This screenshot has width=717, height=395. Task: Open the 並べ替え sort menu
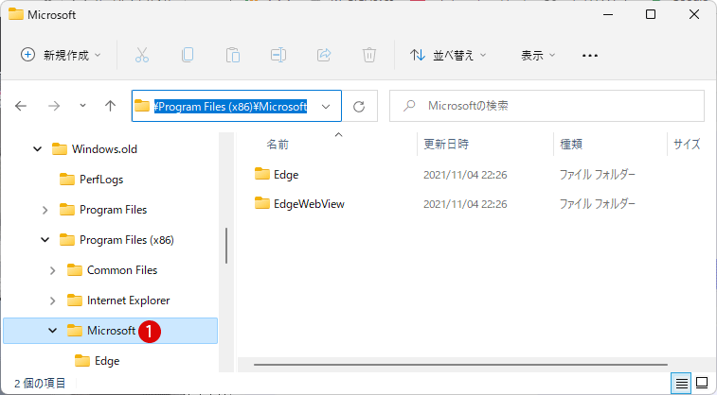pyautogui.click(x=448, y=55)
